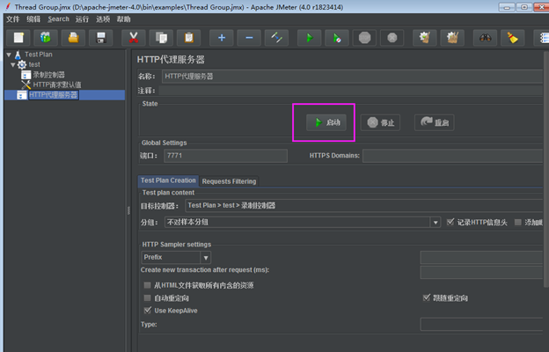Image resolution: width=549 pixels, height=352 pixels.
Task: Toggle the 添加 checkbox beside 记录HTTP信息头
Action: 518,222
